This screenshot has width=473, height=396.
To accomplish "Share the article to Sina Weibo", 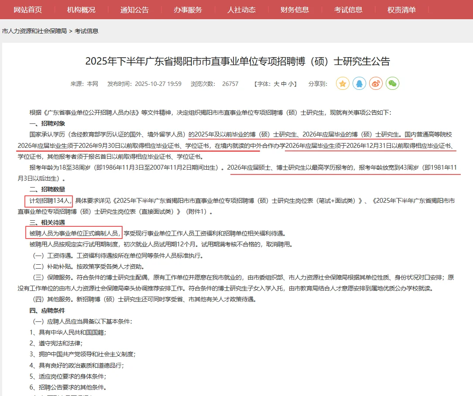I will [376, 83].
